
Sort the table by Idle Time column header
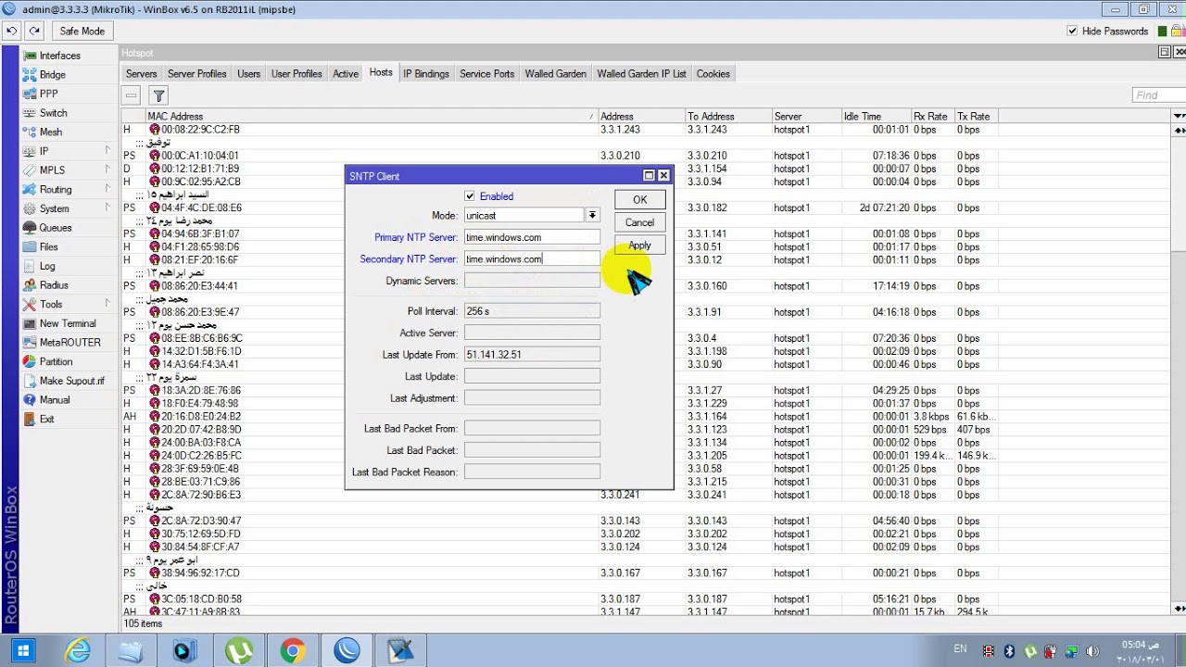pyautogui.click(x=876, y=116)
